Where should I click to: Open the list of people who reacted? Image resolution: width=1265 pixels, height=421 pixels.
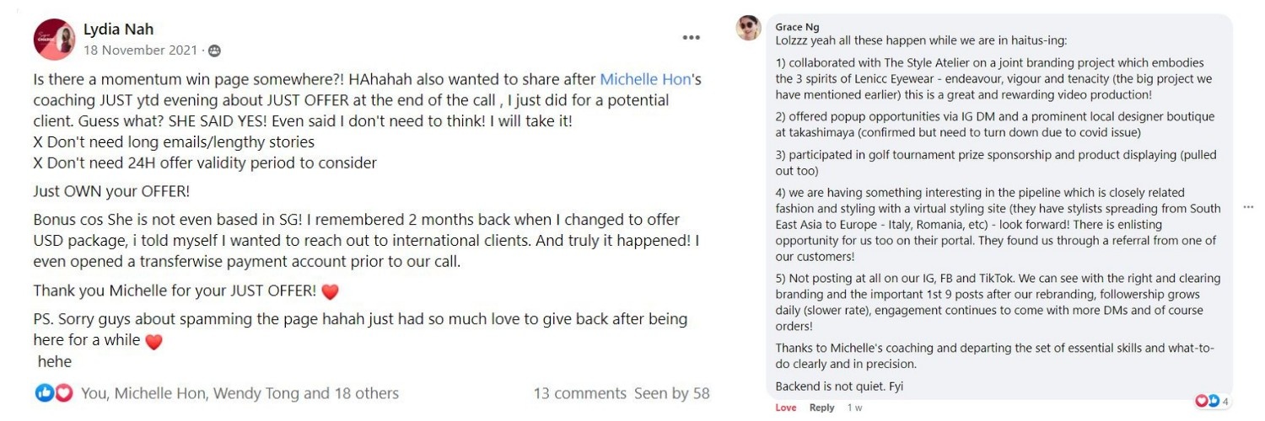[240, 393]
